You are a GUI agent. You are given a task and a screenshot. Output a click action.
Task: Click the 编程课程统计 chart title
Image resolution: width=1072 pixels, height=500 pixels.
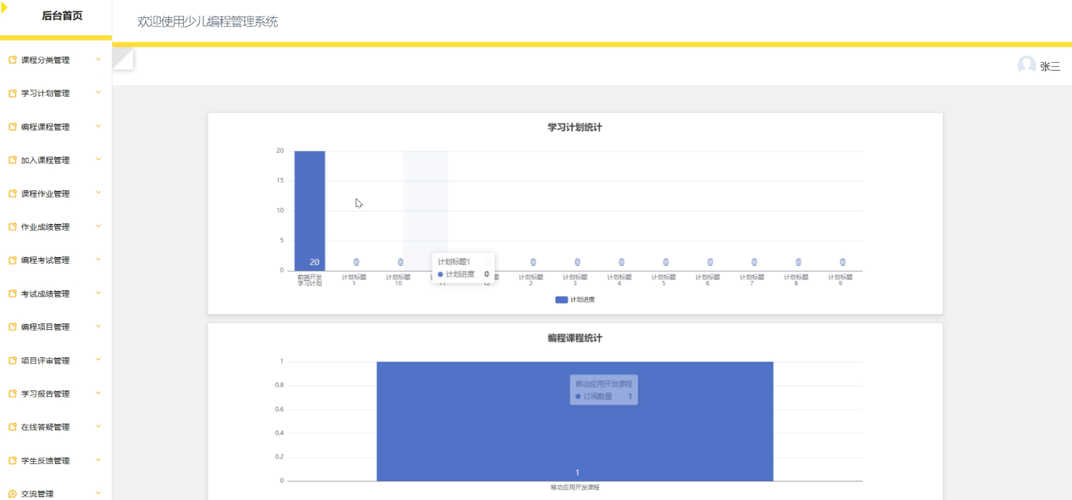coord(575,338)
